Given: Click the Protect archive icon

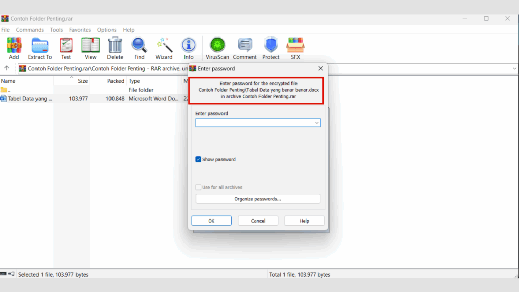Looking at the screenshot, I should pos(271,46).
